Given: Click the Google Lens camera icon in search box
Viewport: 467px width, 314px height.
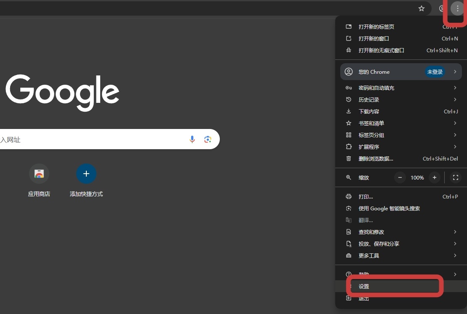Looking at the screenshot, I should 208,139.
